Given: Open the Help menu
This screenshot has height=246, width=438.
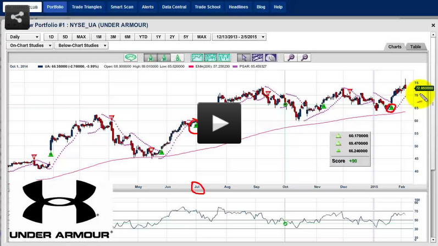Looking at the screenshot, I should [278, 7].
